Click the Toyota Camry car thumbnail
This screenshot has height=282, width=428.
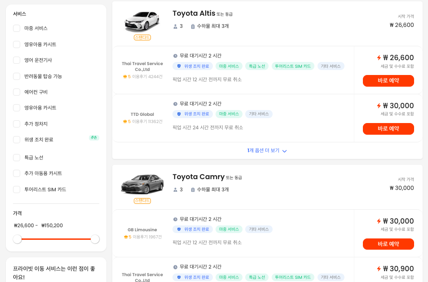point(142,185)
